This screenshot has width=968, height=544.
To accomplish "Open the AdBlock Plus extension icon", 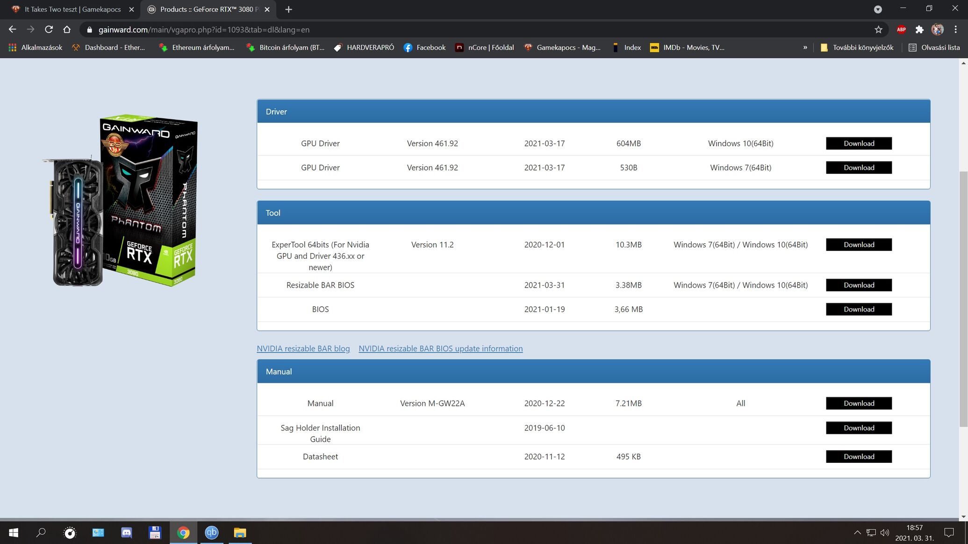I will click(901, 29).
